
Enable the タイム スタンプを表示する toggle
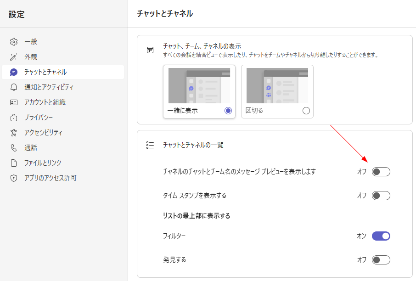point(381,196)
